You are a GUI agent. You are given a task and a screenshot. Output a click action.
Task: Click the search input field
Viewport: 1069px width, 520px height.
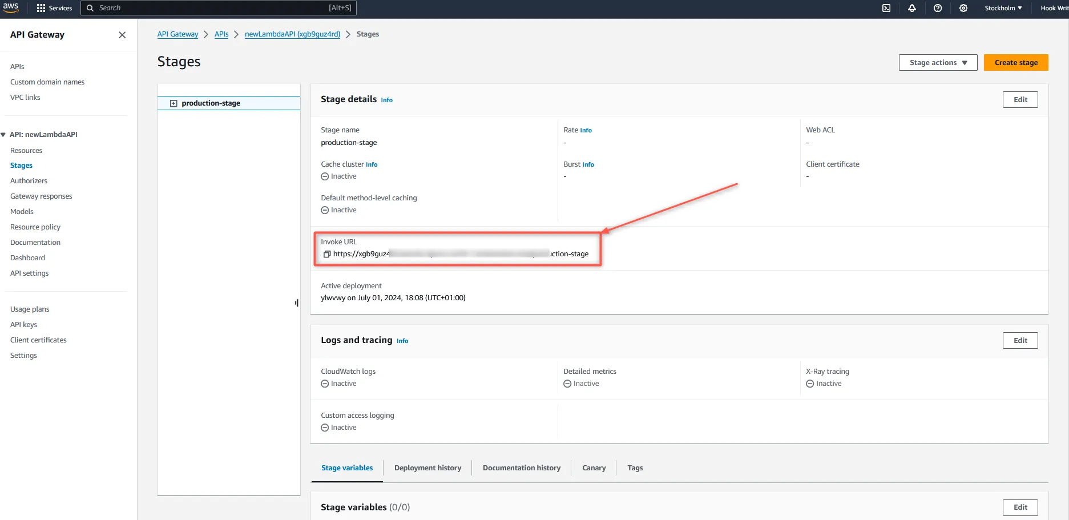pyautogui.click(x=219, y=8)
